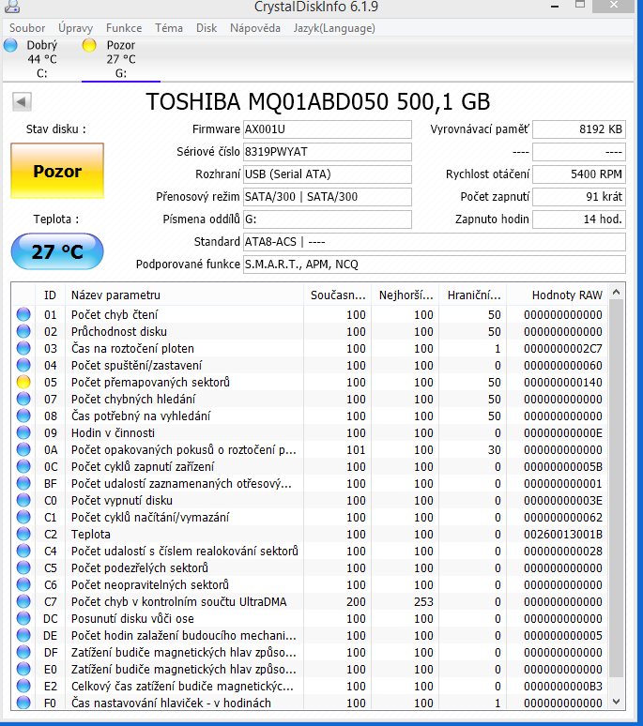Click status icon for attribute DC
Image resolution: width=643 pixels, height=726 pixels.
23,618
